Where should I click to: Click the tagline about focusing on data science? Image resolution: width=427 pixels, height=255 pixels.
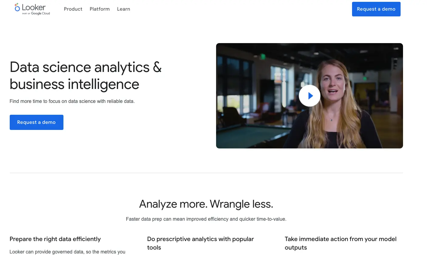pos(72,101)
